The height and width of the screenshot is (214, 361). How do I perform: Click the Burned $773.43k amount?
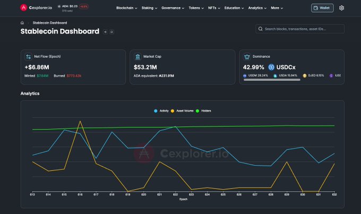(74, 76)
